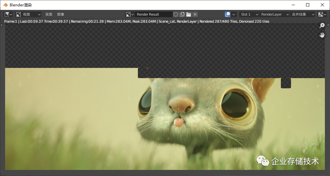Open the Slot 1 dropdown
This screenshot has width=330, height=176.
(x=249, y=14)
